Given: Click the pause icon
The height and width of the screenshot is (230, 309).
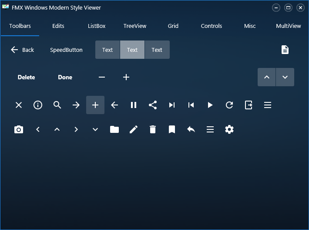Looking at the screenshot, I should point(134,105).
